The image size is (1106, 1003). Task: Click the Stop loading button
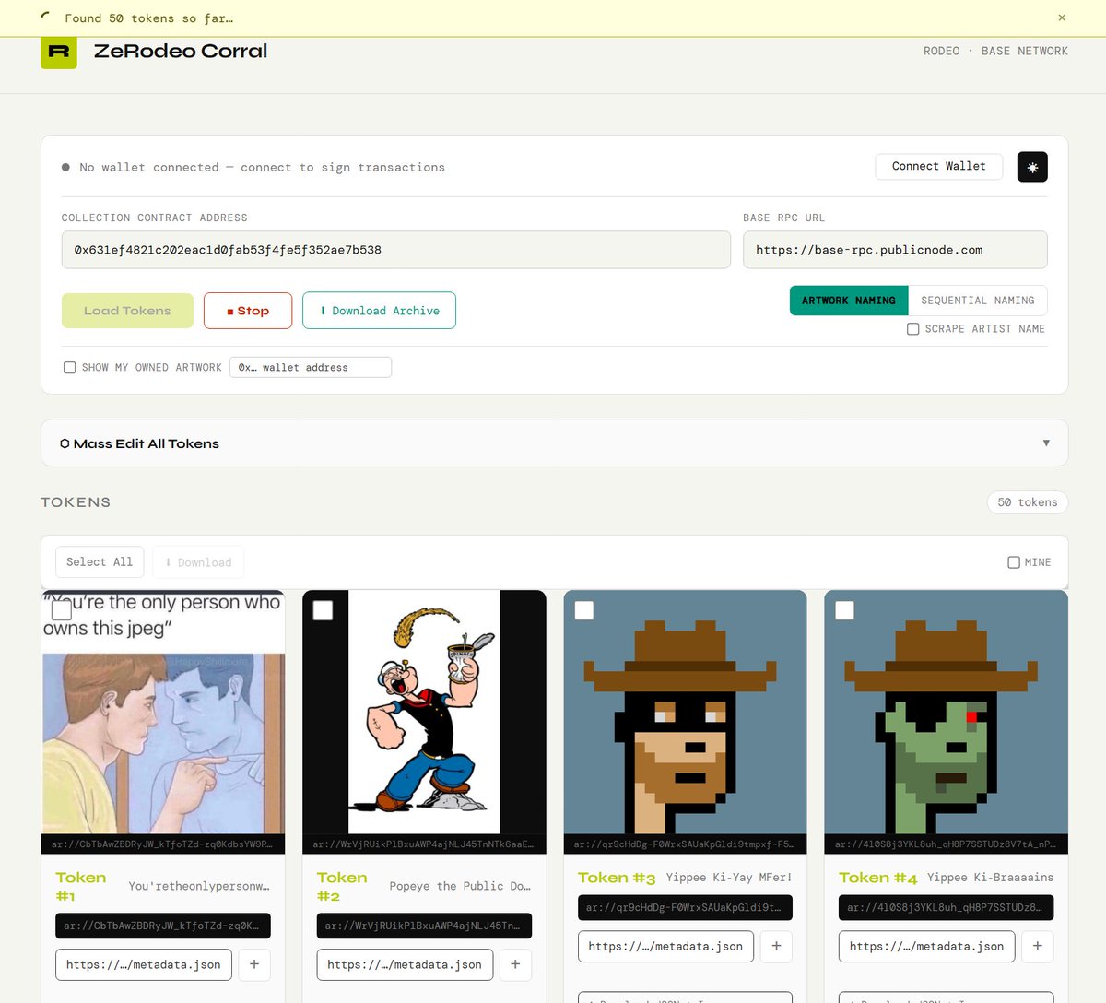[248, 311]
